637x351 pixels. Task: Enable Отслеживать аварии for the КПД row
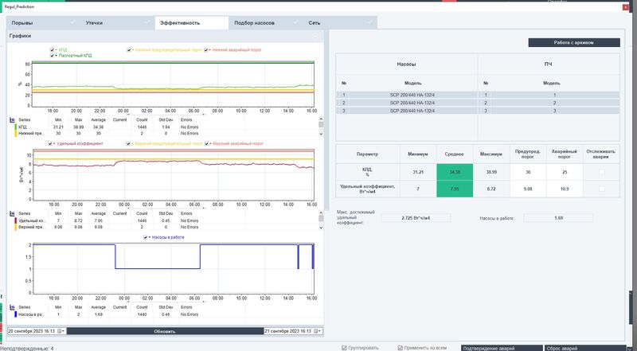pos(600,171)
